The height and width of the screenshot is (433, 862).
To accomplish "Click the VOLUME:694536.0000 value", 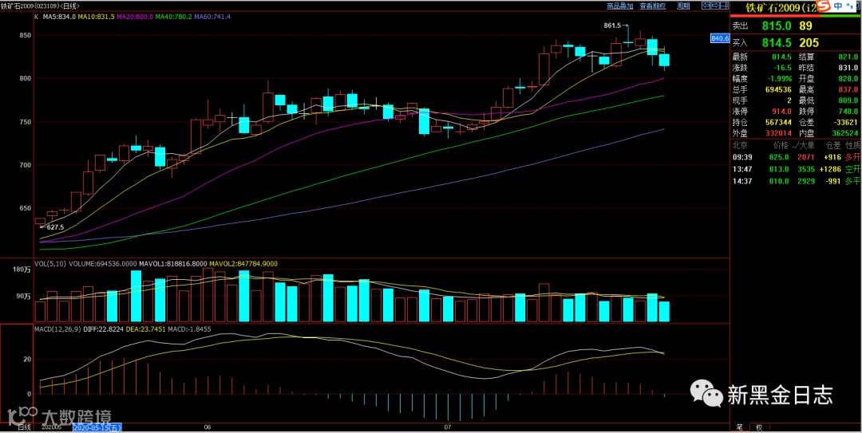I will [102, 264].
